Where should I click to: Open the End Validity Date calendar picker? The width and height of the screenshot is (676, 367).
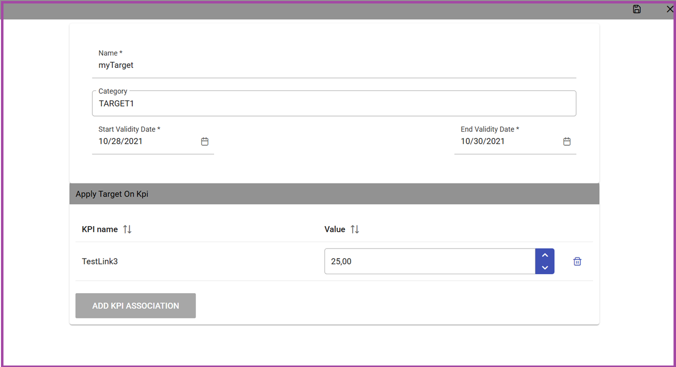click(x=567, y=141)
